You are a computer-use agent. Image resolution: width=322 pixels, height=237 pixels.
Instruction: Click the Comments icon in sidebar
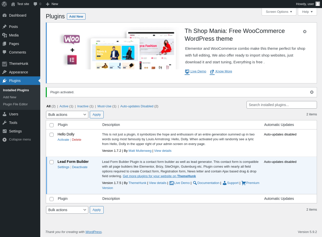[x=5, y=52]
